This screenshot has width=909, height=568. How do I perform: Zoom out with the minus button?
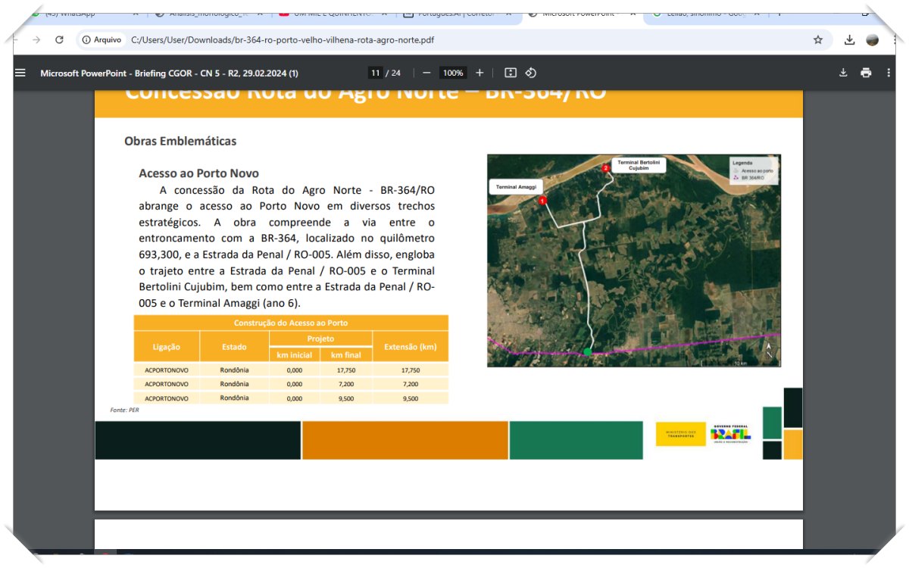[x=426, y=73]
